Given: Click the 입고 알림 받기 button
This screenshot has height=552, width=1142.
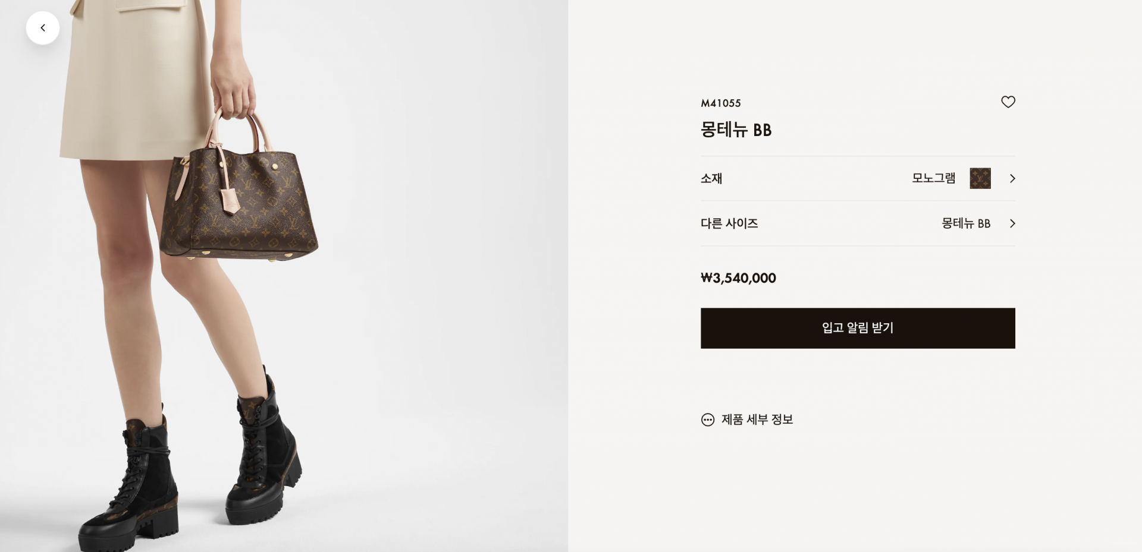Looking at the screenshot, I should click(858, 328).
